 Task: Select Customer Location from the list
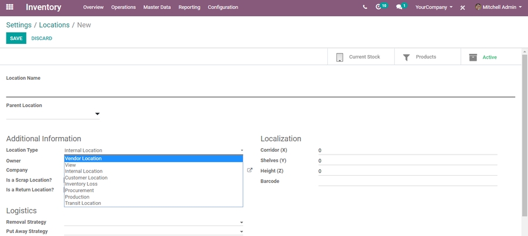point(86,177)
